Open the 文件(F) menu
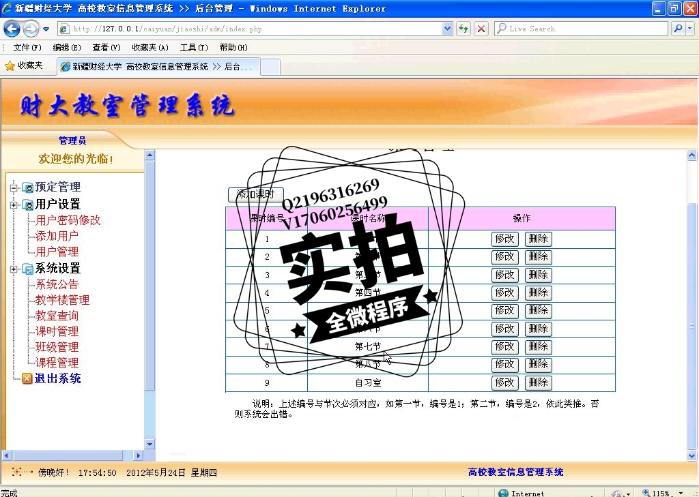699x497 pixels. [x=27, y=48]
